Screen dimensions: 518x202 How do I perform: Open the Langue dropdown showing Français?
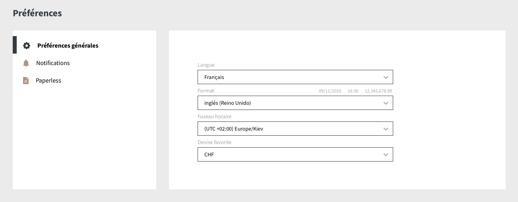click(x=295, y=77)
